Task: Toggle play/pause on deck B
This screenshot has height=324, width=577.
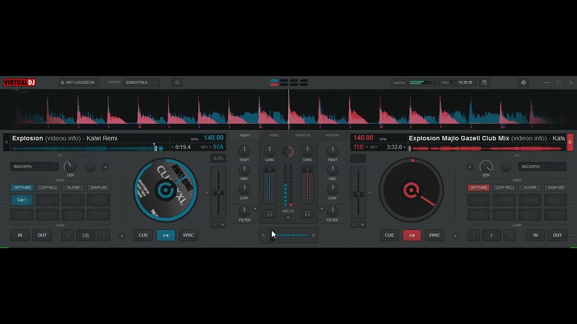Action: pos(412,235)
